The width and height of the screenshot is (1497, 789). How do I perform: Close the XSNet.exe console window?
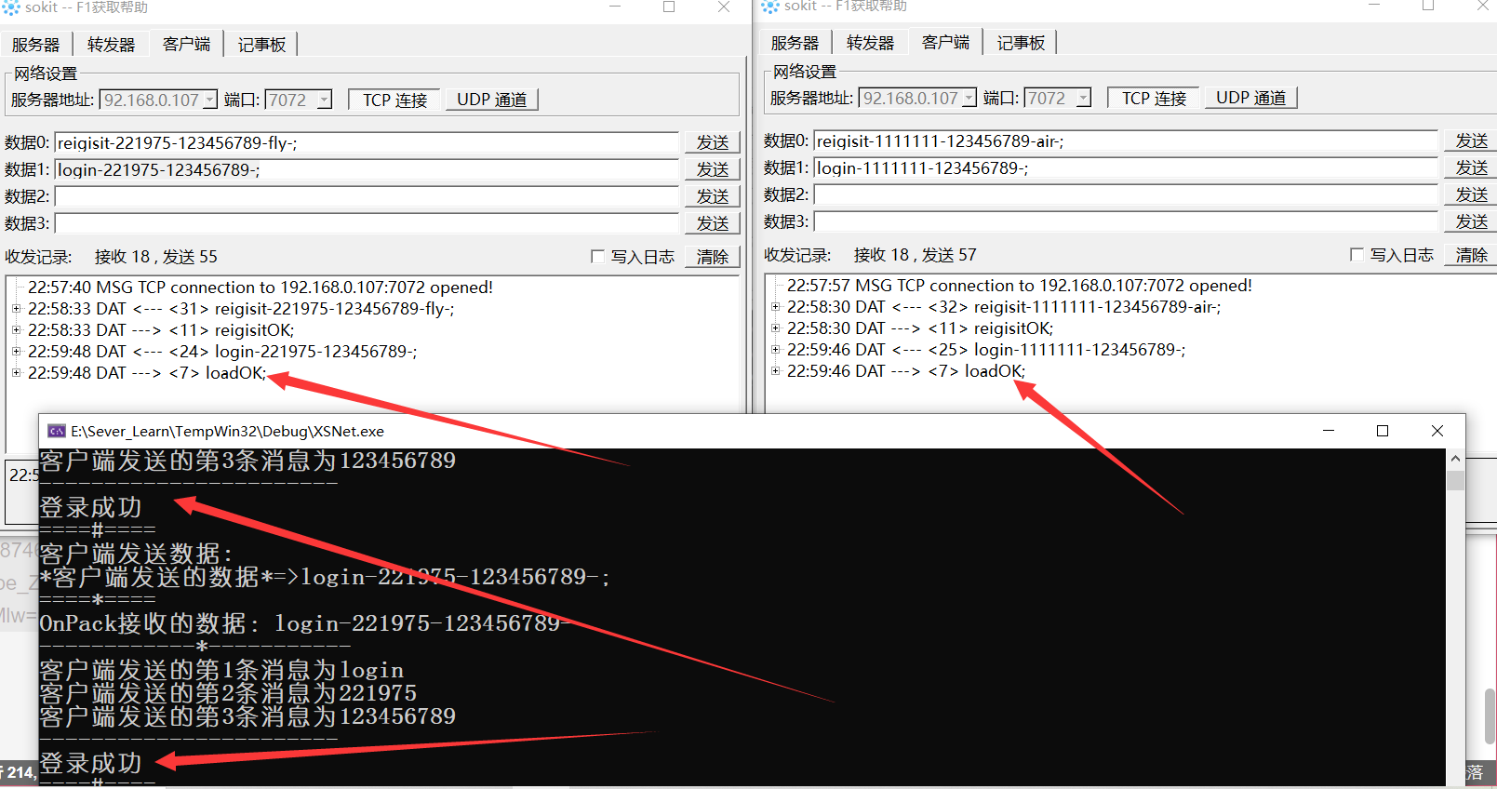pos(1437,431)
